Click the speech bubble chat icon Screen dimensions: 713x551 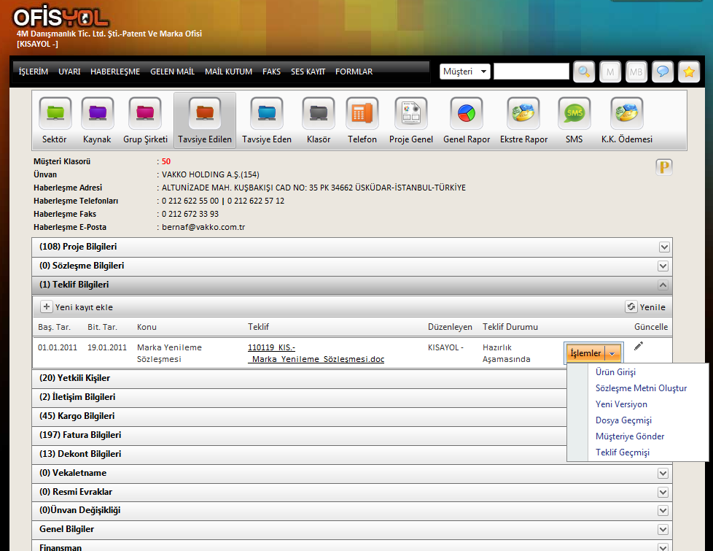point(663,72)
